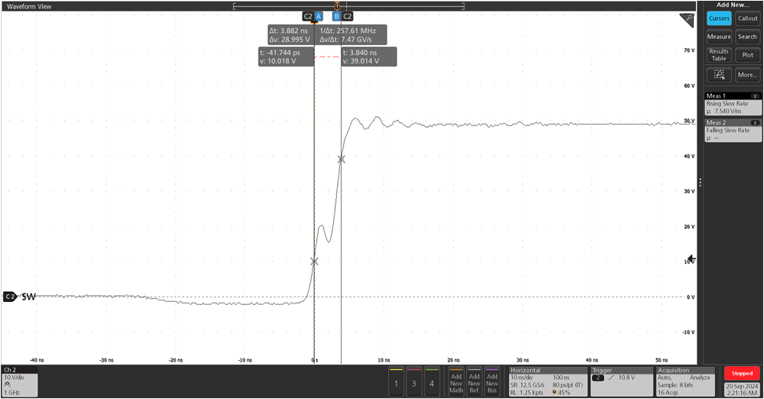Screen dimensions: 764x399
Task: Toggle the Cursors button off
Action: click(x=719, y=18)
